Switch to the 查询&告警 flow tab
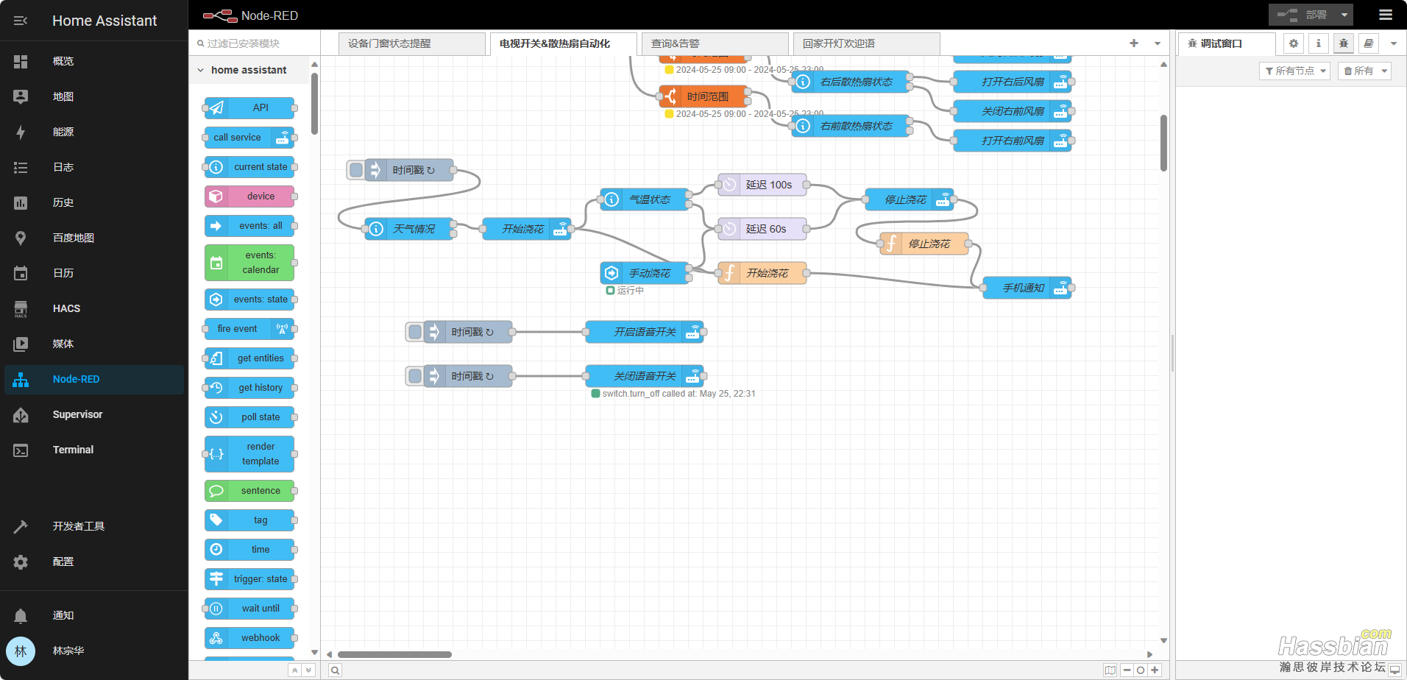Screen dimensions: 1407x680 (x=715, y=43)
